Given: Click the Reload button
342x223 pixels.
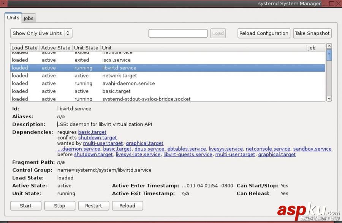Looking at the screenshot, I should tap(127, 206).
